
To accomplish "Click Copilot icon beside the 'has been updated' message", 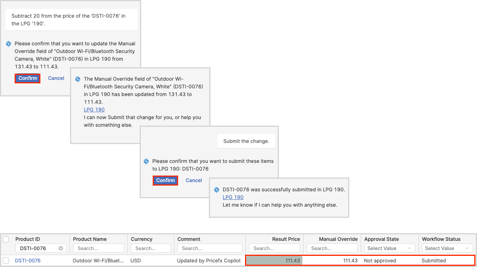I will [x=78, y=79].
